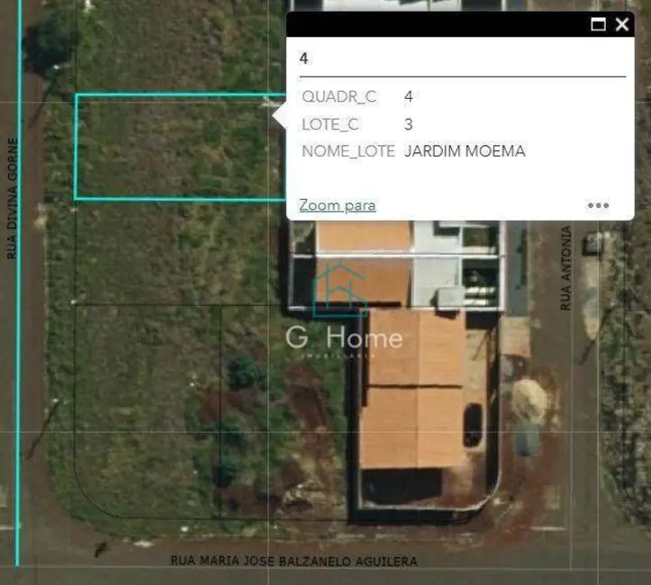Viewport: 651px width, 585px height.
Task: Select the QUADR_C label in the popup
Action: click(x=339, y=96)
